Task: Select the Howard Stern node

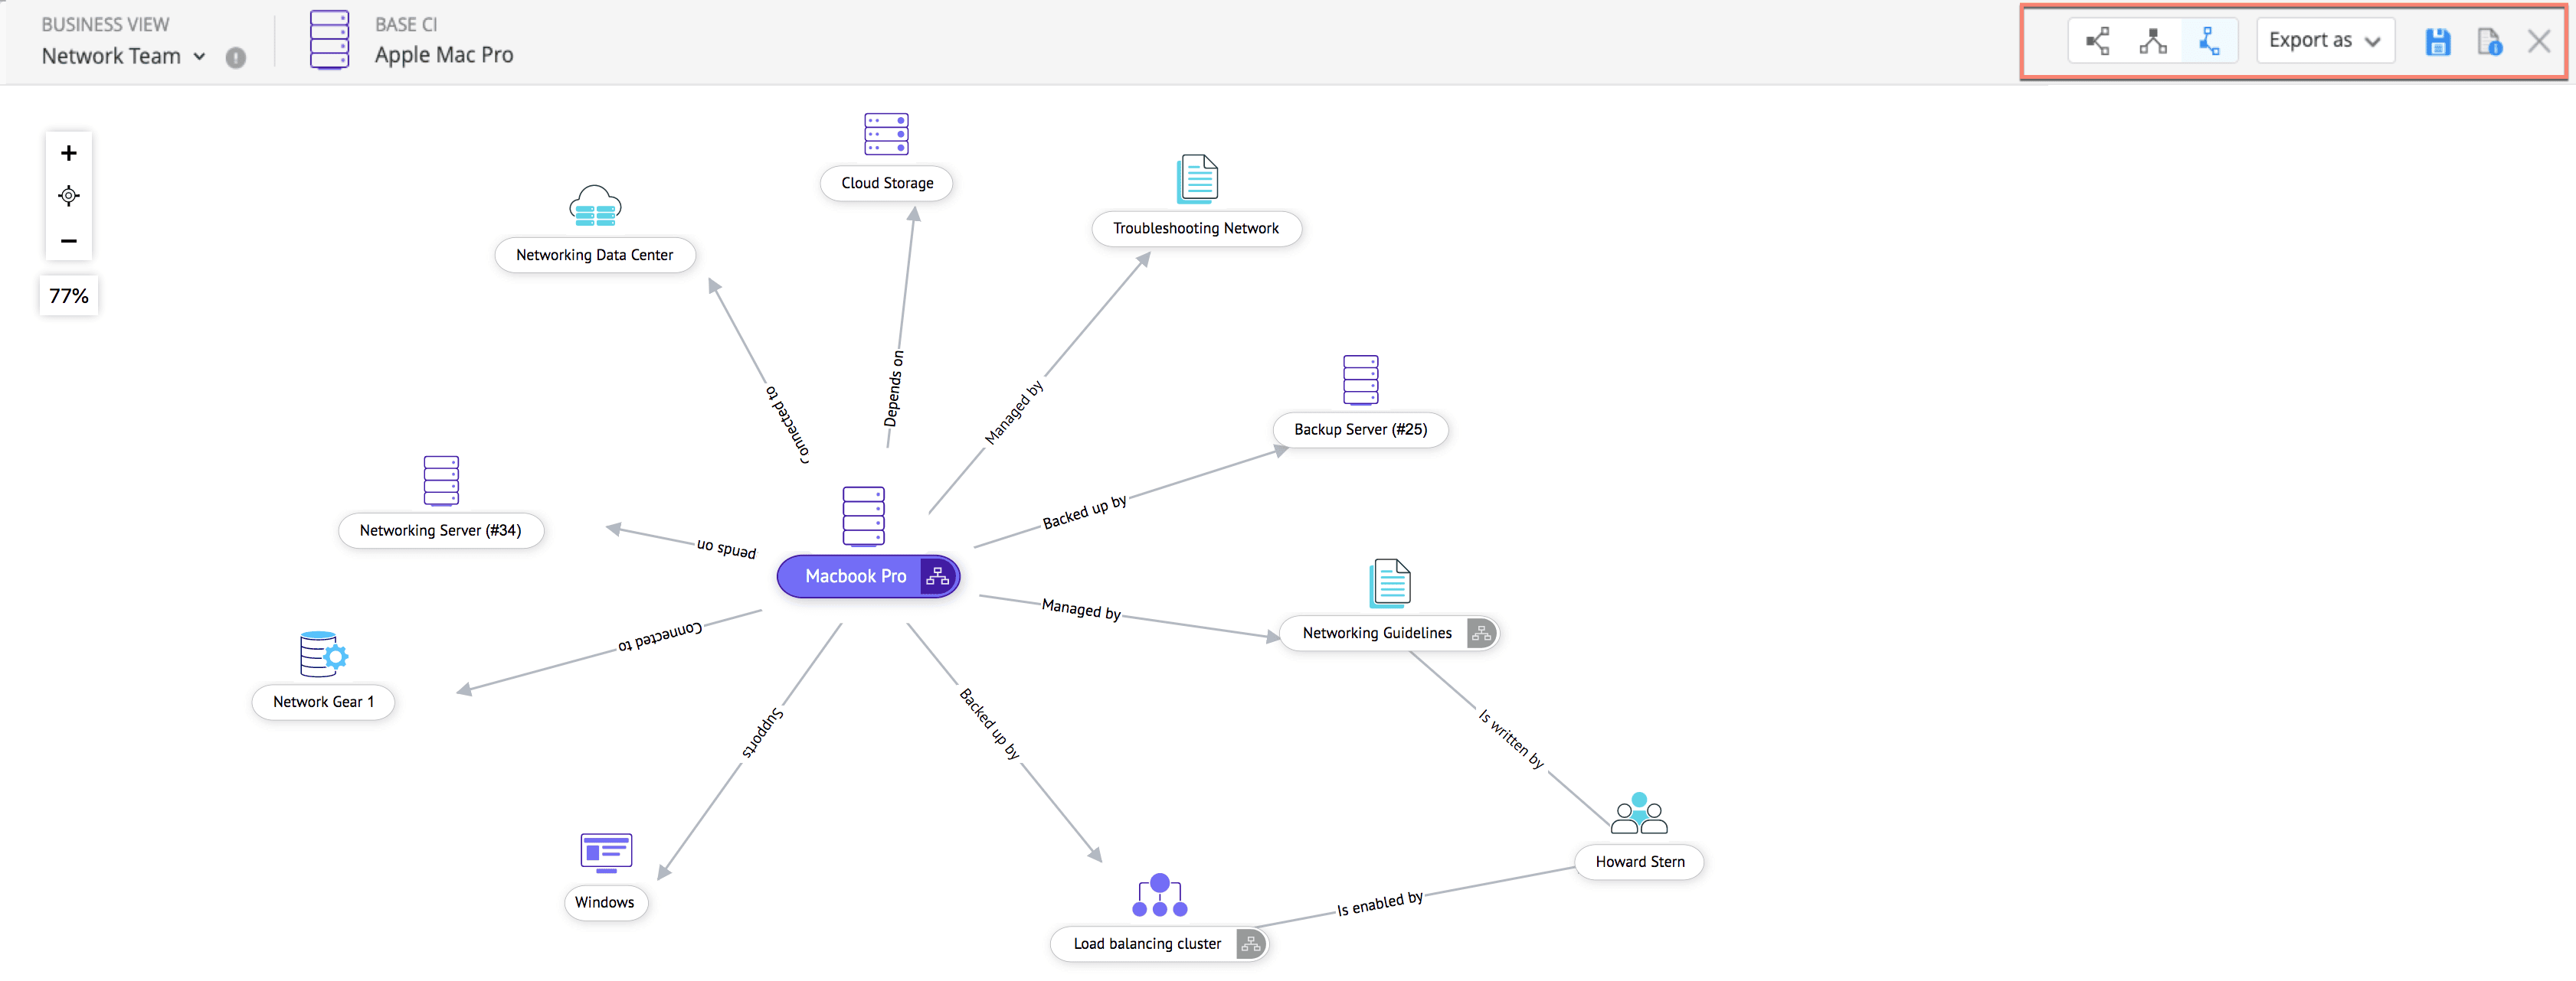Action: click(x=1639, y=862)
